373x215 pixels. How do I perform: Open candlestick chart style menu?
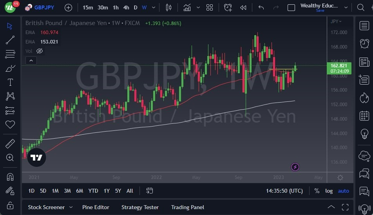(x=168, y=7)
